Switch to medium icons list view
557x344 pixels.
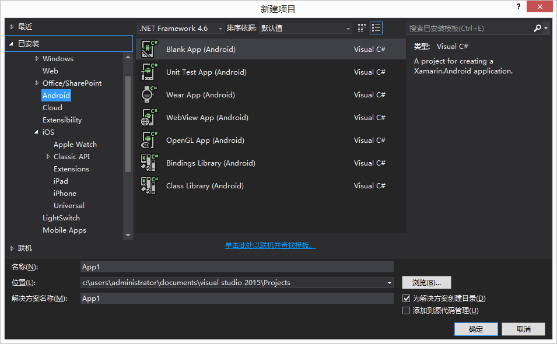coord(376,28)
